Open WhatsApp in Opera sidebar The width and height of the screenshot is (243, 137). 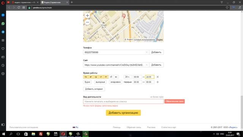pos(3,24)
